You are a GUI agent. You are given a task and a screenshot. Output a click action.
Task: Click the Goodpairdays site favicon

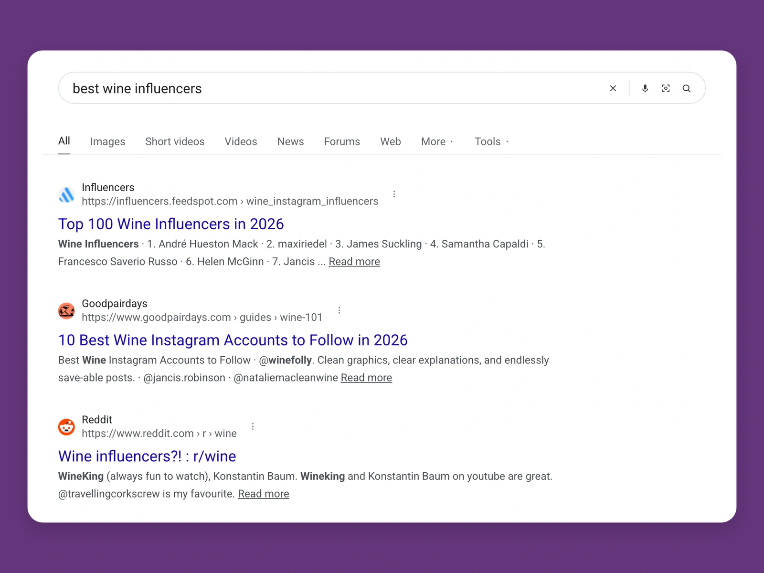click(66, 310)
